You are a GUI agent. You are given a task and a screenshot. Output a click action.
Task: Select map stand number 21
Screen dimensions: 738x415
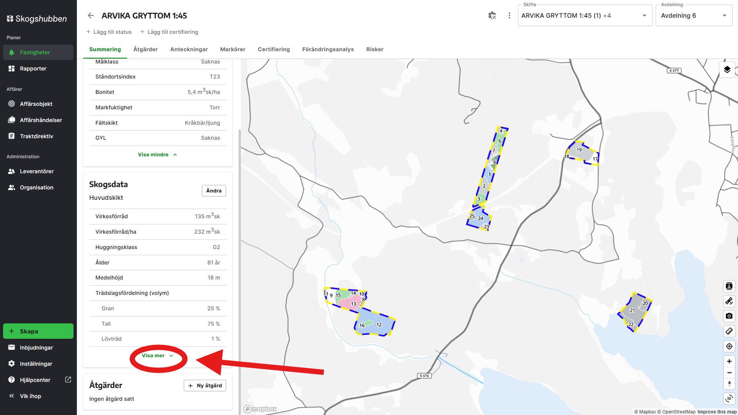tap(632, 310)
